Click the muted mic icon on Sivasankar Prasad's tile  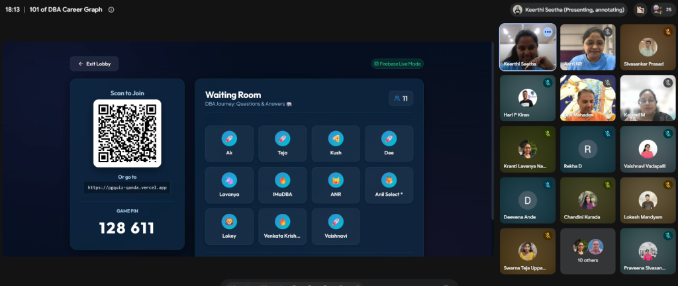click(x=668, y=32)
